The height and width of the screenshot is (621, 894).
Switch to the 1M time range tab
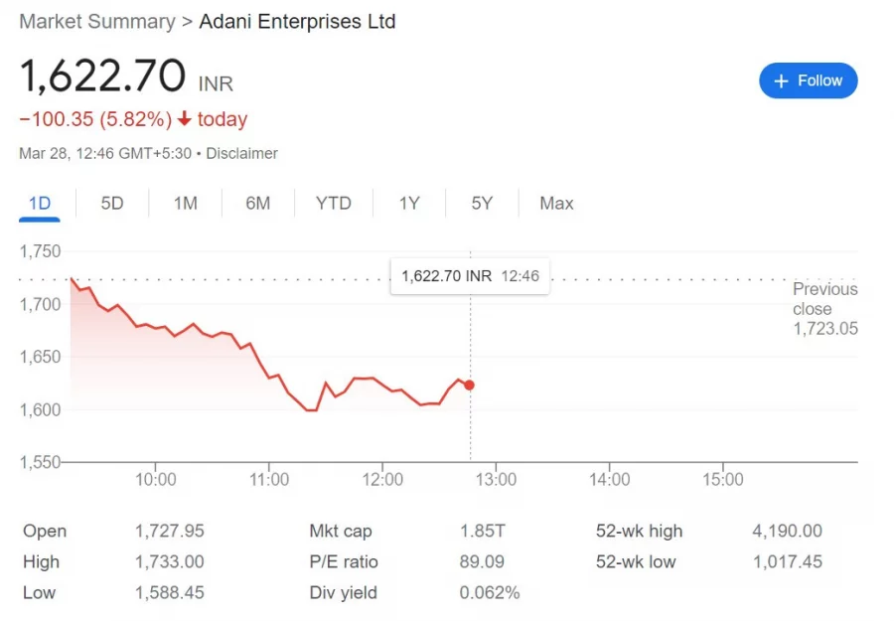(x=186, y=203)
